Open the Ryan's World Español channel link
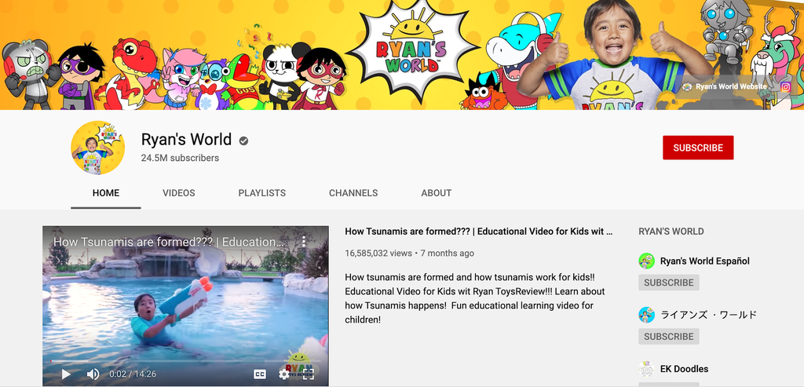 click(704, 261)
